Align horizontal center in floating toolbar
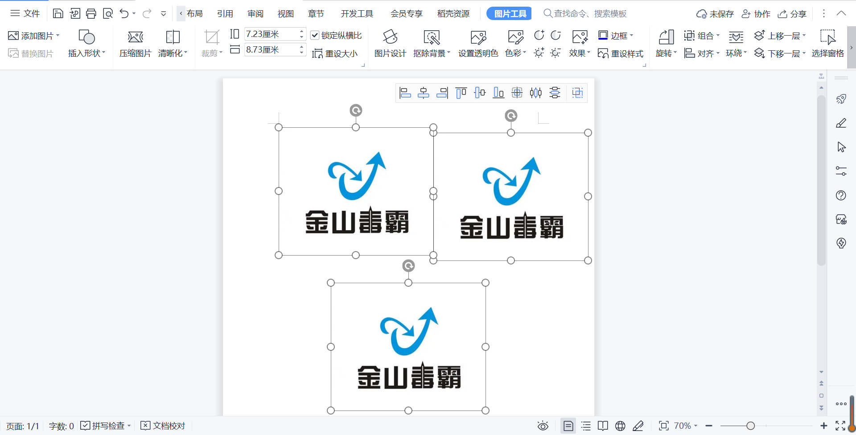The height and width of the screenshot is (435, 856). point(424,93)
